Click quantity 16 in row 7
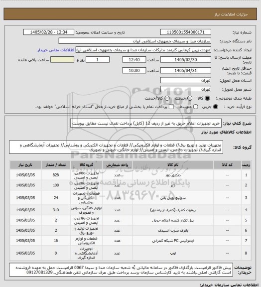The image size is (261, 287). coord(56,241)
